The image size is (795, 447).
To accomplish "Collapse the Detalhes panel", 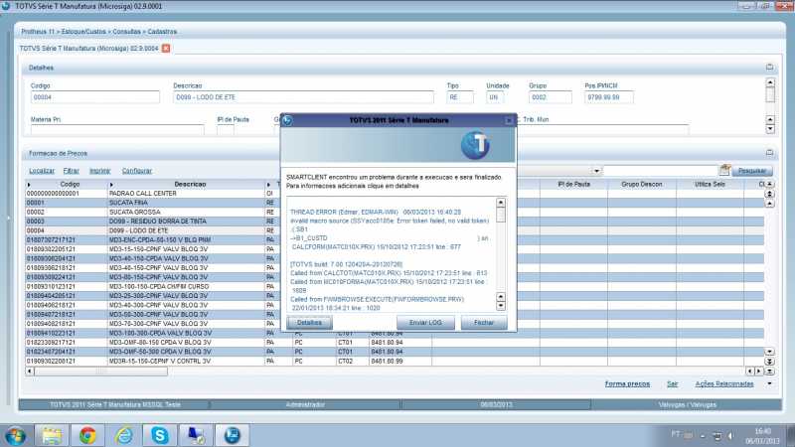I will [769, 68].
